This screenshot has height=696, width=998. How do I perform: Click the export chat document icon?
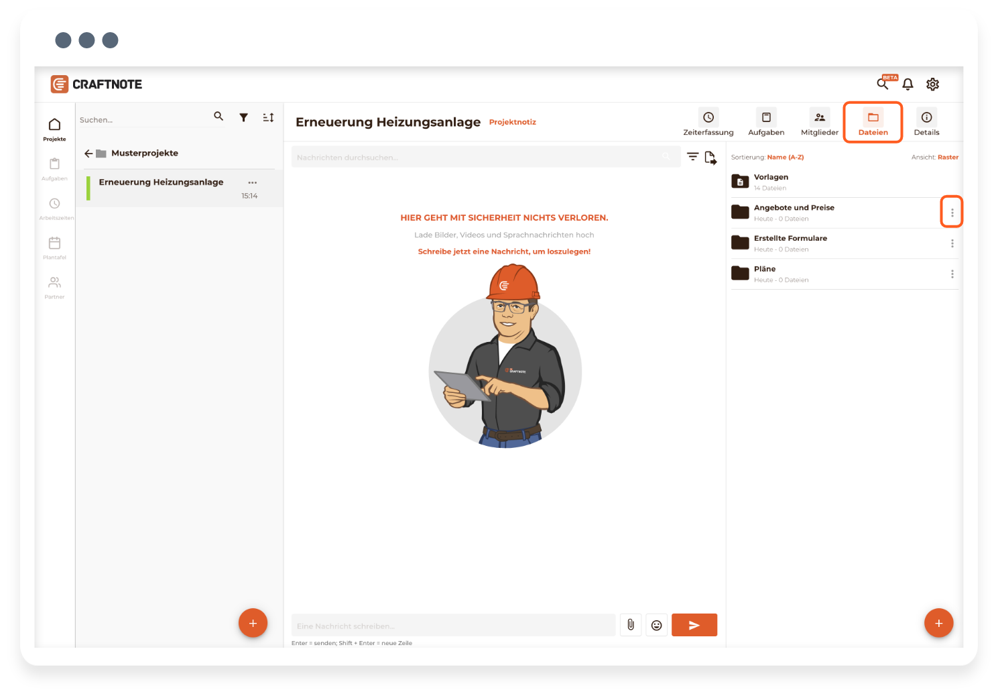click(x=710, y=158)
